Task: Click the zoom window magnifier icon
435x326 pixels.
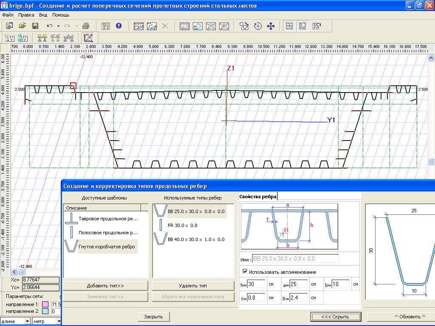Action: 198,26
